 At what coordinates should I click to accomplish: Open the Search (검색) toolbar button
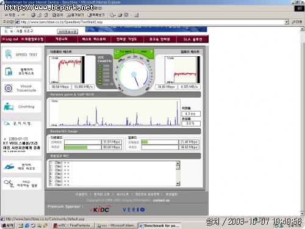pyautogui.click(x=57, y=15)
